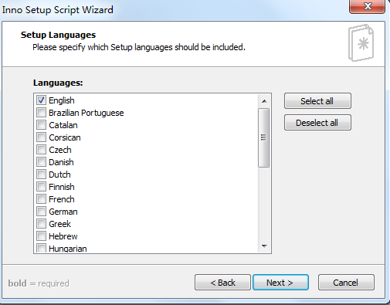Go to previous page with Back
Screen dimensions: 390x305
point(222,283)
